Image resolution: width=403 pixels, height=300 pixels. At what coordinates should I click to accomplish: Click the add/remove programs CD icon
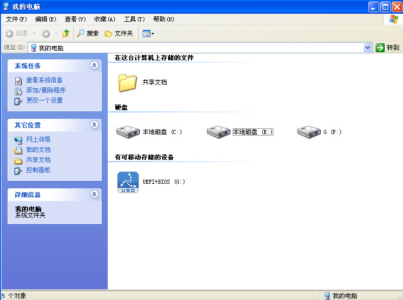(x=18, y=91)
